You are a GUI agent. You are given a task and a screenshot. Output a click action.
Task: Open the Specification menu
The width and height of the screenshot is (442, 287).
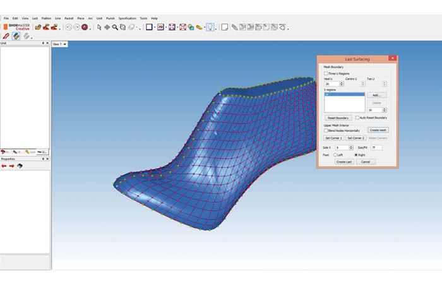pyautogui.click(x=126, y=18)
